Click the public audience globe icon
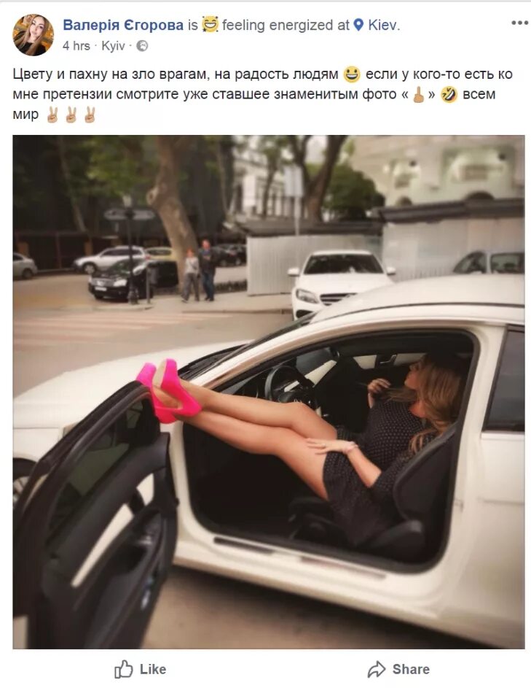Image resolution: width=531 pixels, height=688 pixels. pyautogui.click(x=142, y=46)
